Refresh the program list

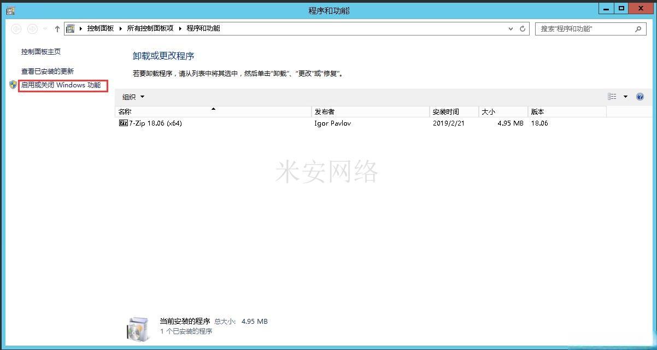tap(523, 29)
